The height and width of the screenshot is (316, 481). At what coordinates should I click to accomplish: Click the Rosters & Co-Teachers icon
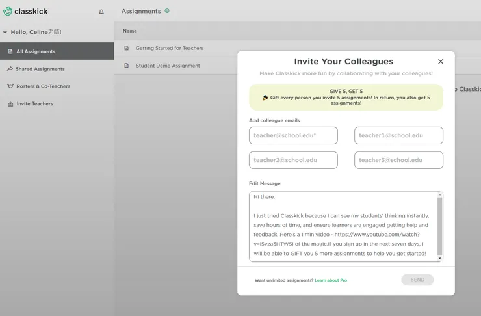point(10,86)
